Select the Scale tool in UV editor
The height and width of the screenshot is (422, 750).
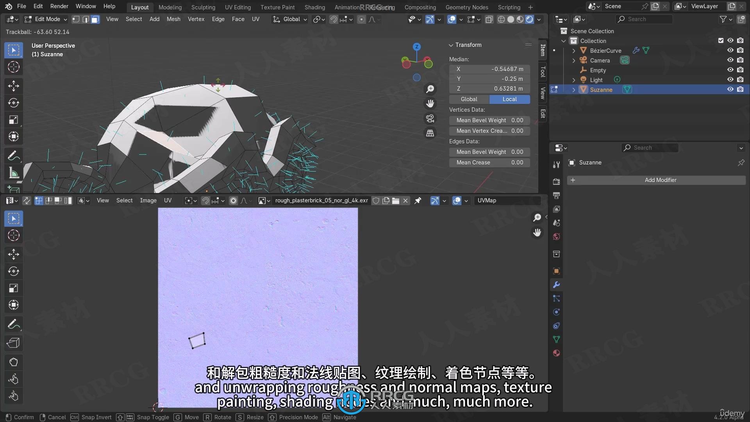[14, 288]
